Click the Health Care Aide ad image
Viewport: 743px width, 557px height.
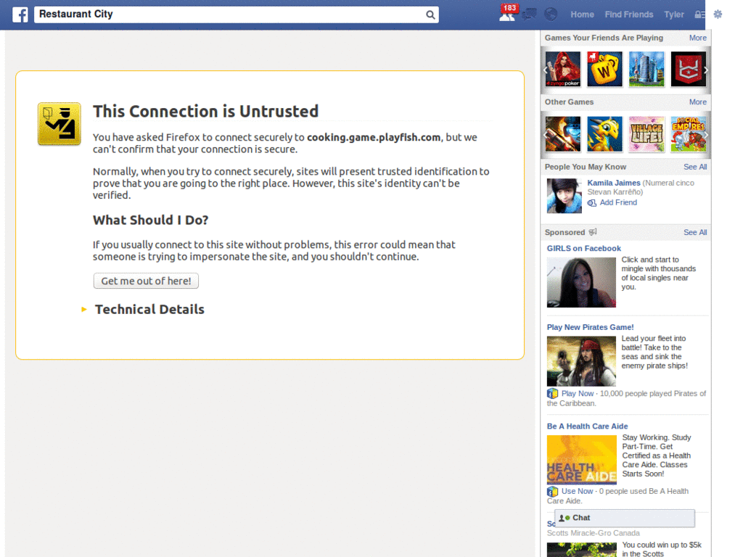[x=581, y=460]
